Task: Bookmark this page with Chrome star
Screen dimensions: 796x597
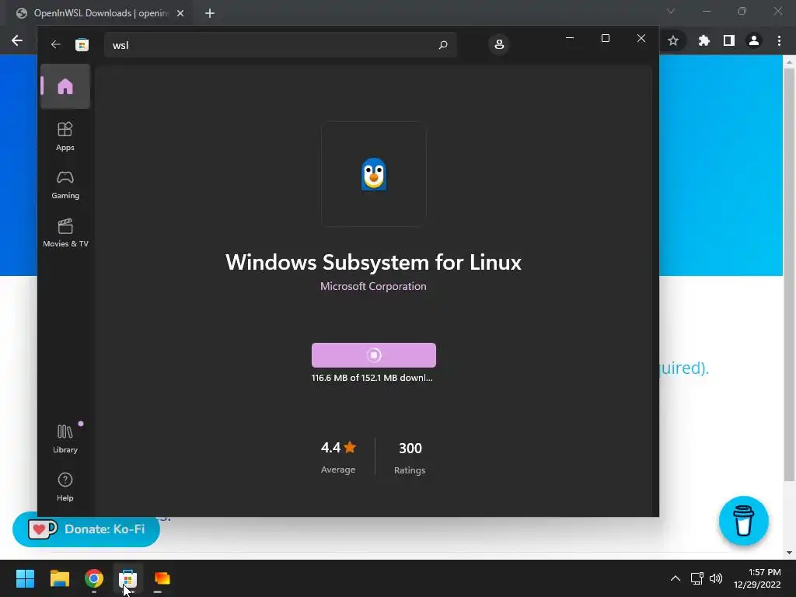Action: click(x=673, y=40)
